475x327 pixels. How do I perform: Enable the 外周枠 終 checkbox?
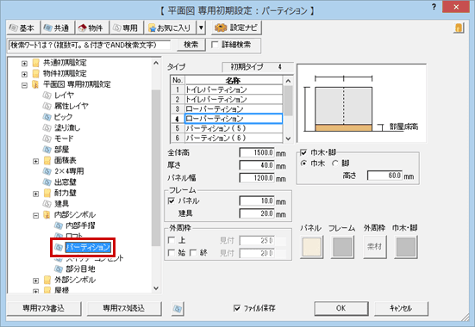click(x=193, y=253)
